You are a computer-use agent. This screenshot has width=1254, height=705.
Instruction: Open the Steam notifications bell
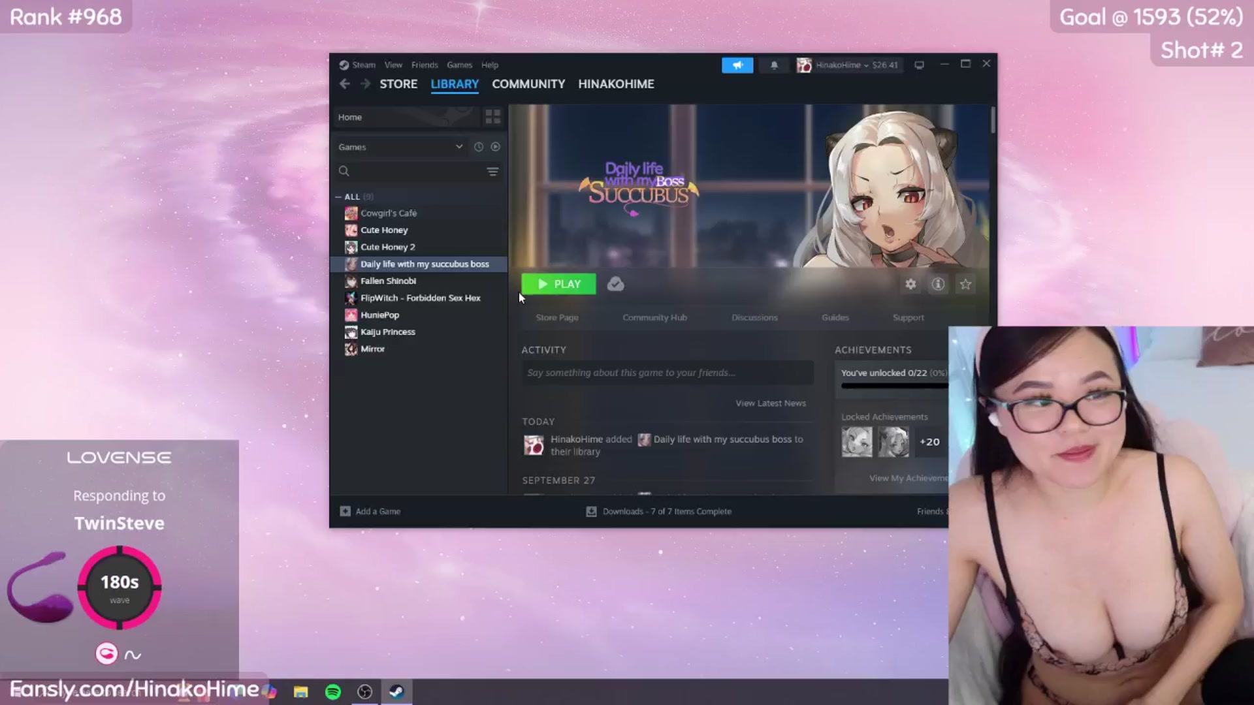tap(774, 65)
